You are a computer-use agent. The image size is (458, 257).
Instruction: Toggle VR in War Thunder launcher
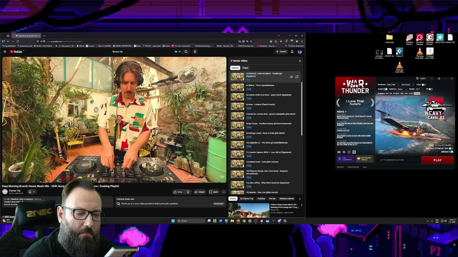430,89
